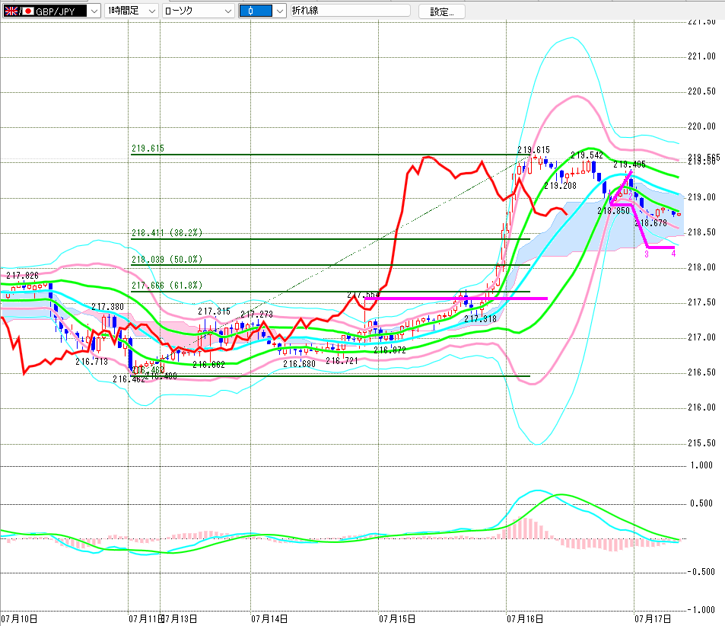Click the 折れ線 field

pyautogui.click(x=350, y=11)
